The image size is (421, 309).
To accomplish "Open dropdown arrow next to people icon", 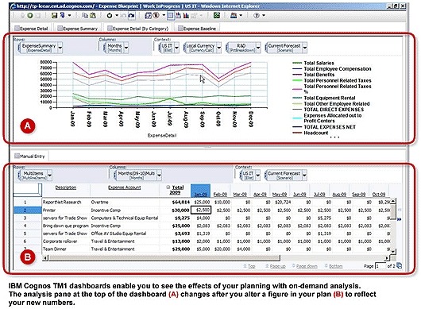I will [x=241, y=16].
